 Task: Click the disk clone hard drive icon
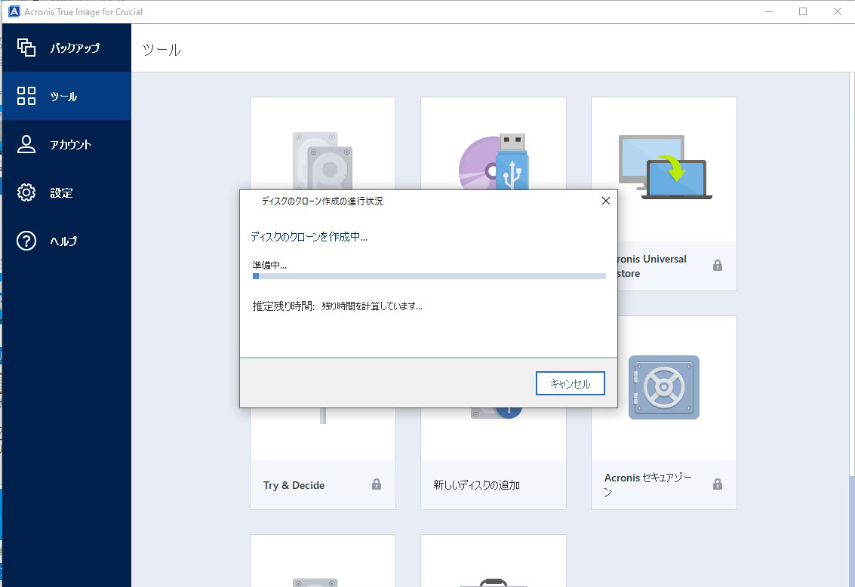click(323, 160)
